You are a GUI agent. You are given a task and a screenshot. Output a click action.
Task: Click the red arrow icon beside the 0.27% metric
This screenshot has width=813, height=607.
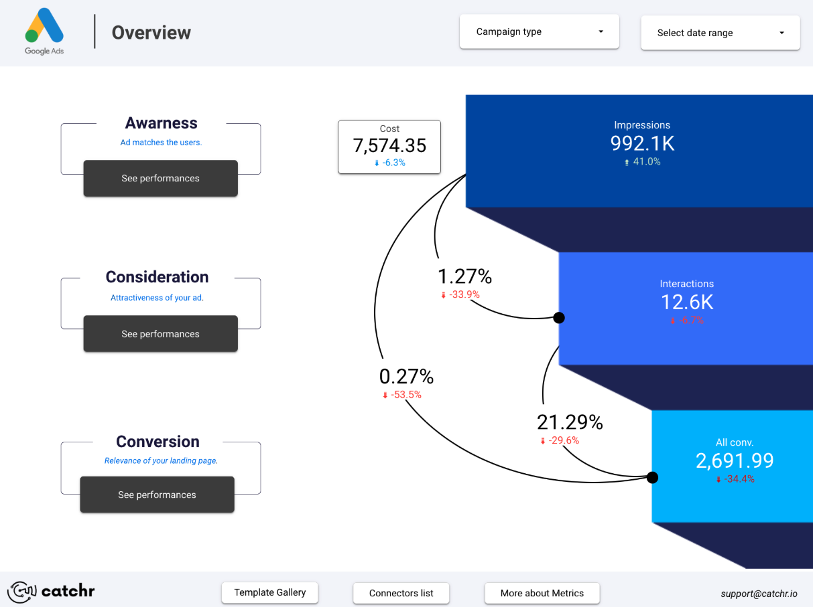tap(387, 395)
